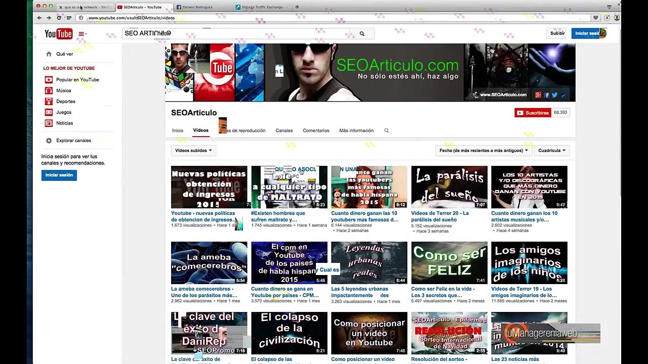The image size is (648, 364).
Task: Click the Explorar canales plus icon
Action: 49,141
